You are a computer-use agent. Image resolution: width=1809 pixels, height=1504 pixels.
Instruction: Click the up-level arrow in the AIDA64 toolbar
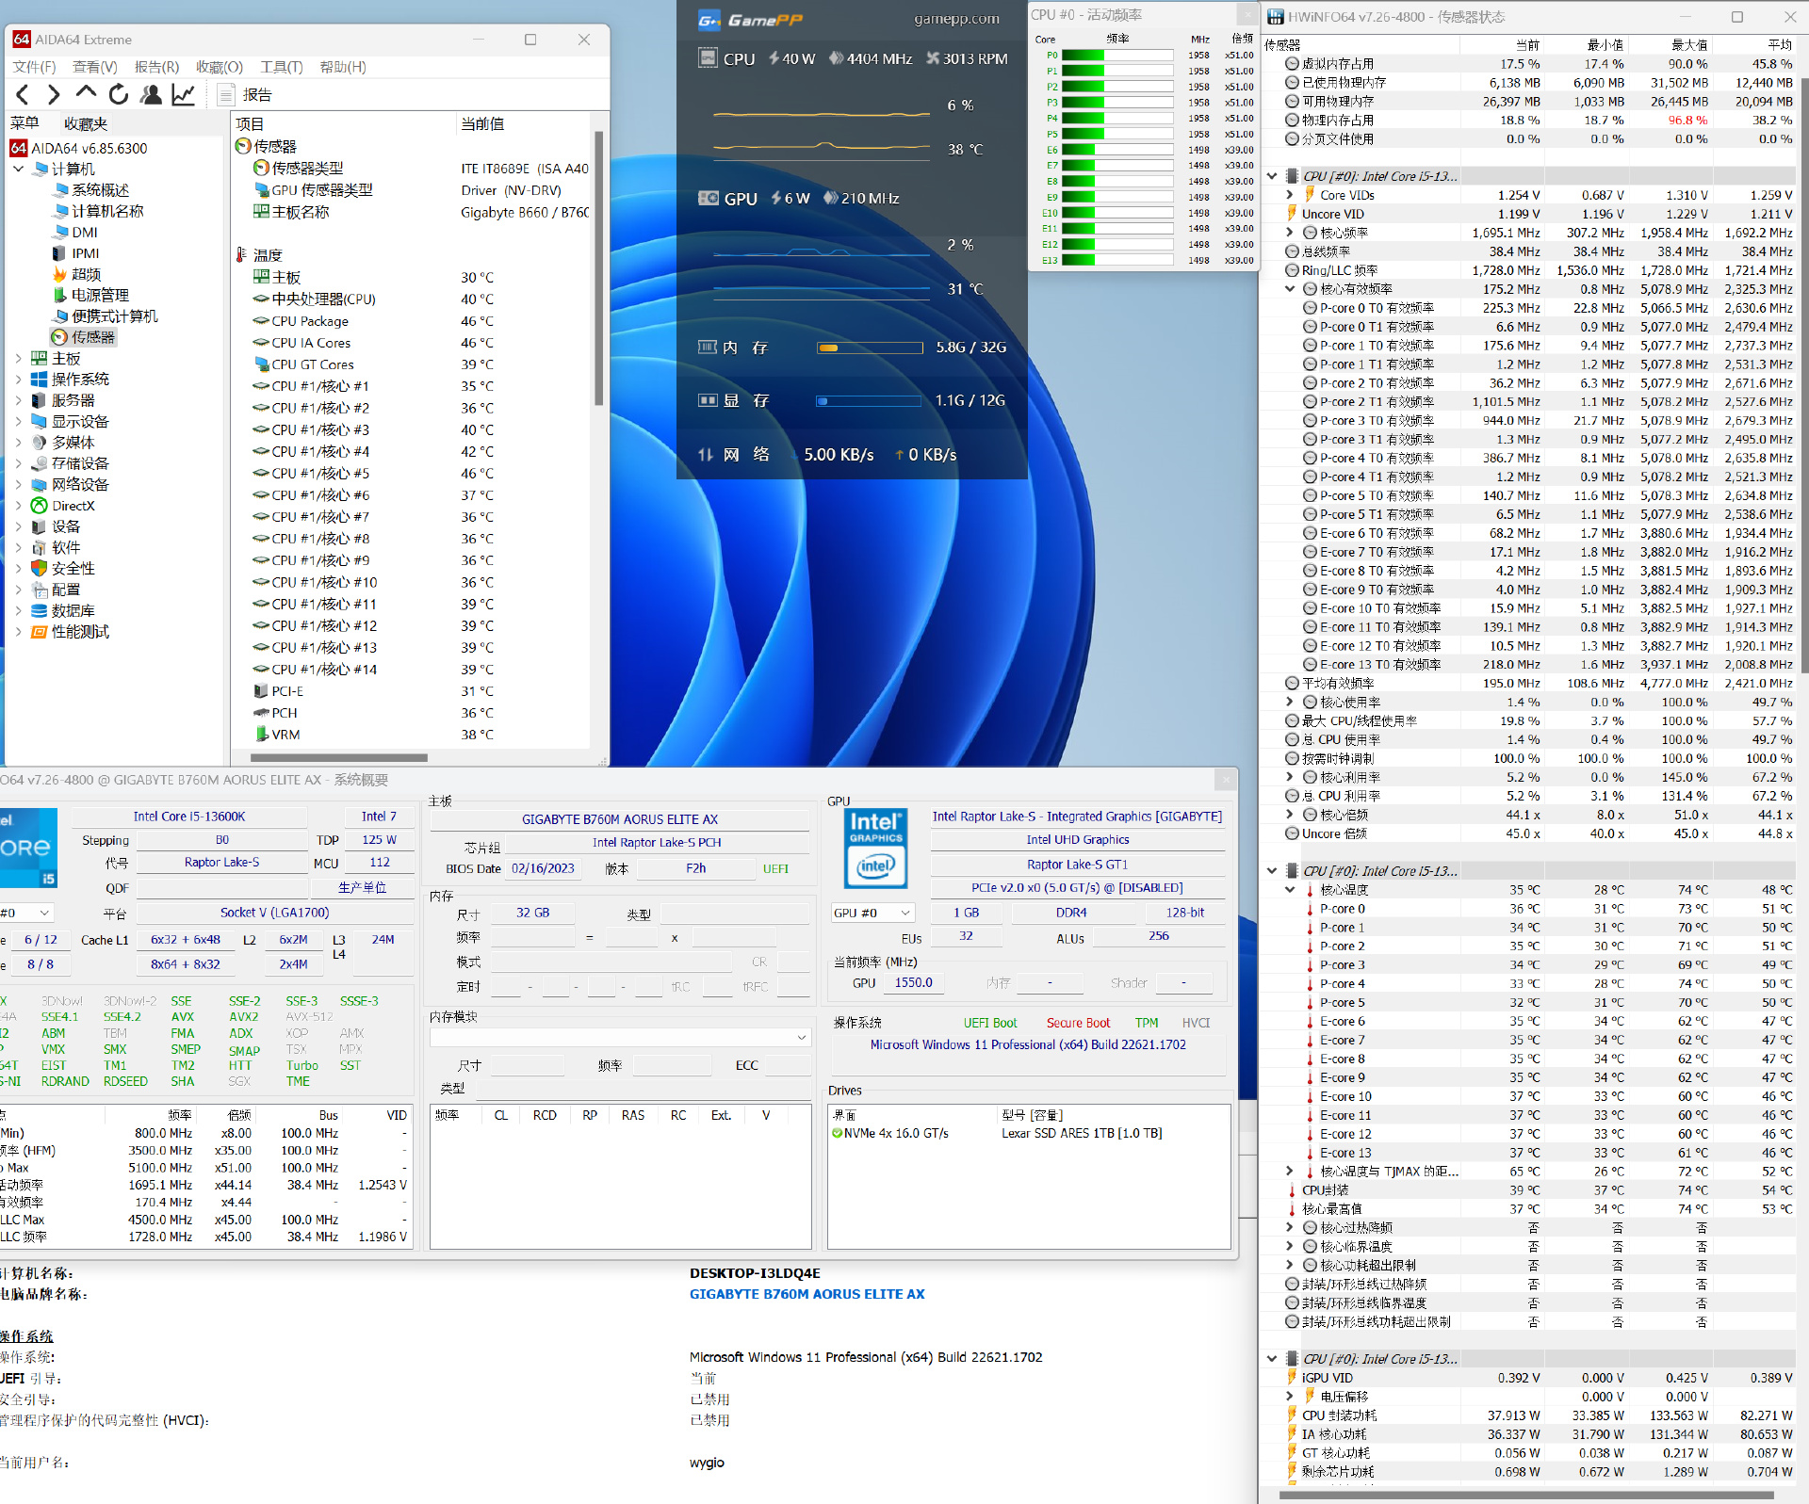pyautogui.click(x=86, y=93)
